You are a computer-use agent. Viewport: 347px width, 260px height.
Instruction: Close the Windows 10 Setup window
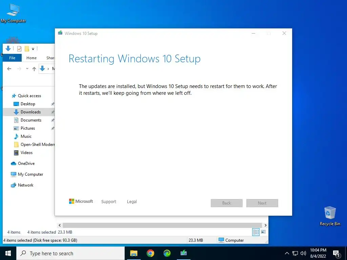click(284, 34)
